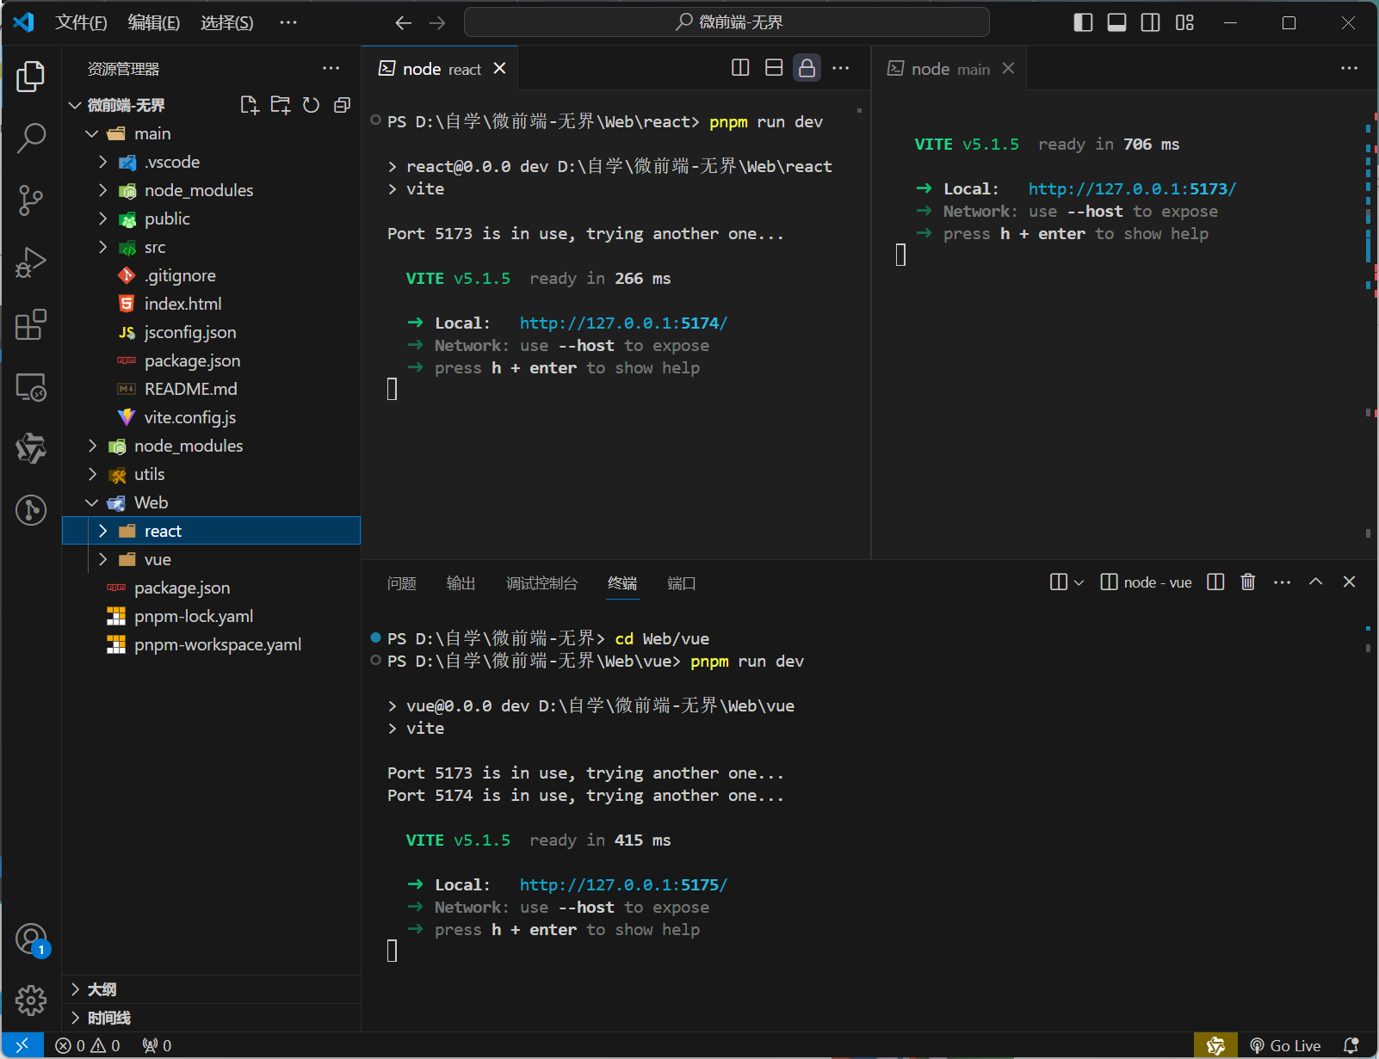The width and height of the screenshot is (1379, 1059).
Task: Open link http://127.0.0.1:5174/ in react terminal
Action: point(623,323)
